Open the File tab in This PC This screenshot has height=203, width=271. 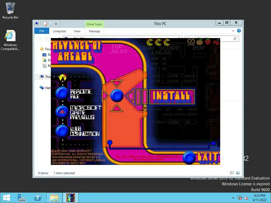click(42, 31)
